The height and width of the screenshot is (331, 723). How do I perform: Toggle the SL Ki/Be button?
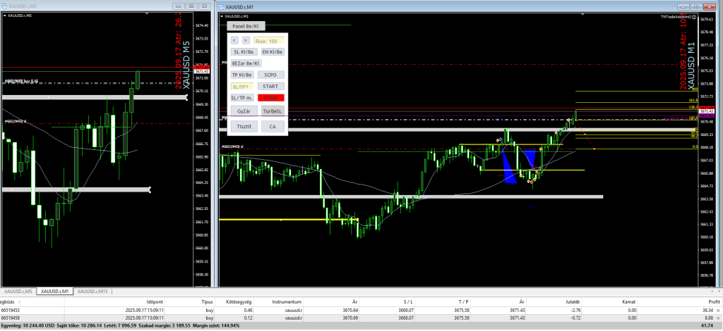coord(244,52)
